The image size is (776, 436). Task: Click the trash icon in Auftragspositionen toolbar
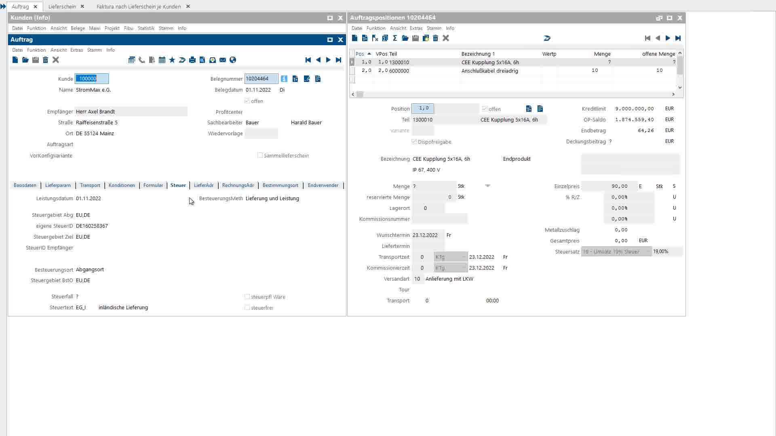[x=435, y=38]
